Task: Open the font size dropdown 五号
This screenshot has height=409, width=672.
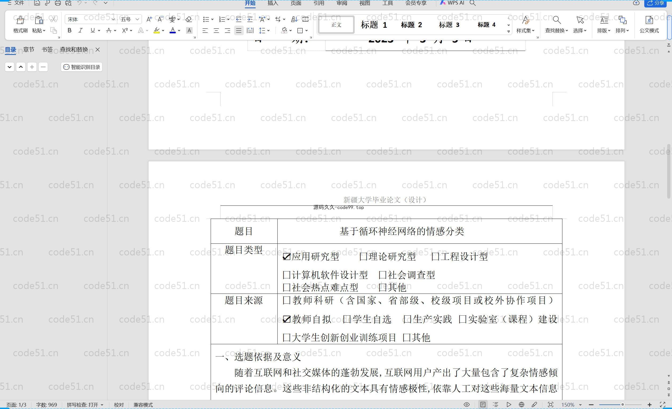Action: click(137, 19)
